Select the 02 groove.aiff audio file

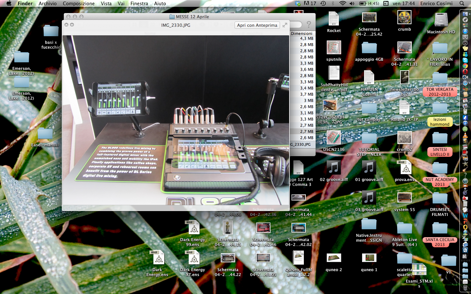[334, 168]
